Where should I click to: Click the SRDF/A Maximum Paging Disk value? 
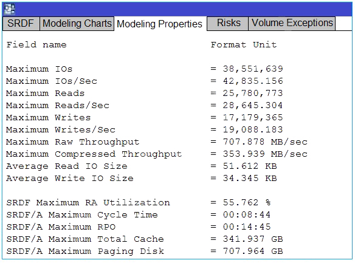pyautogui.click(x=253, y=251)
